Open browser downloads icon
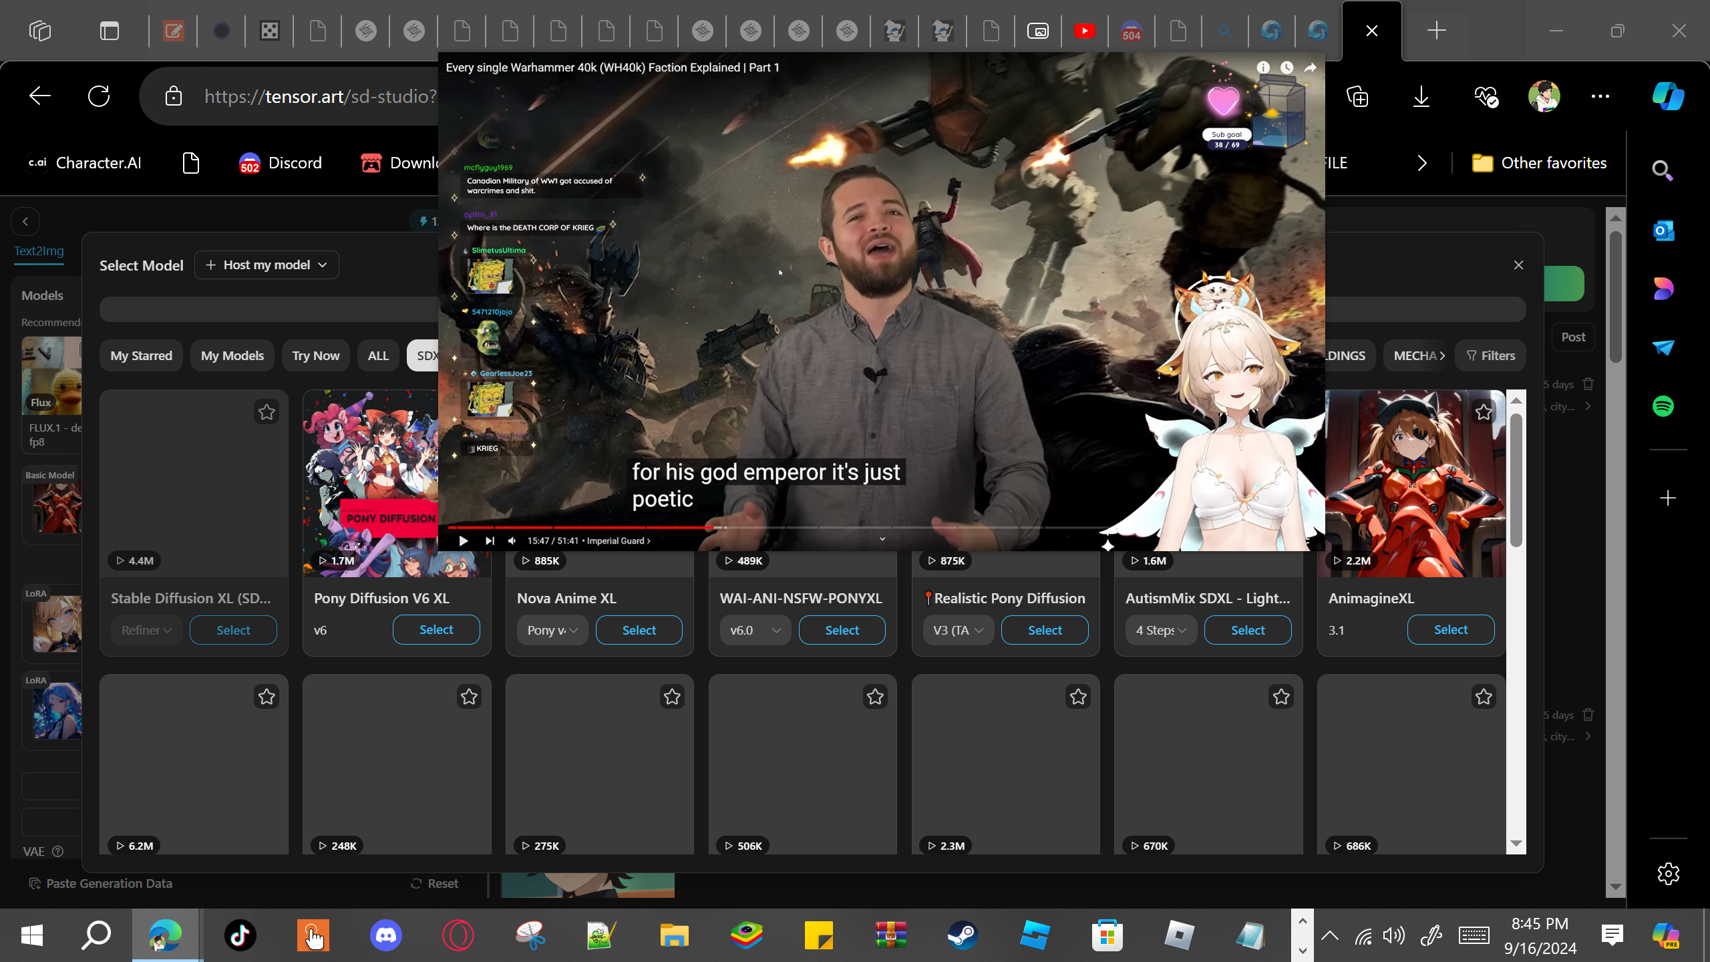The image size is (1710, 962). click(1421, 96)
